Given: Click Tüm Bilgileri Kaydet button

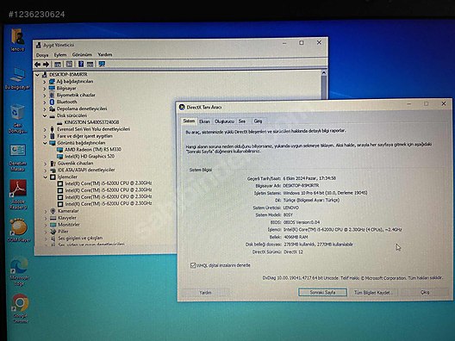Looking at the screenshot, I should tap(373, 292).
